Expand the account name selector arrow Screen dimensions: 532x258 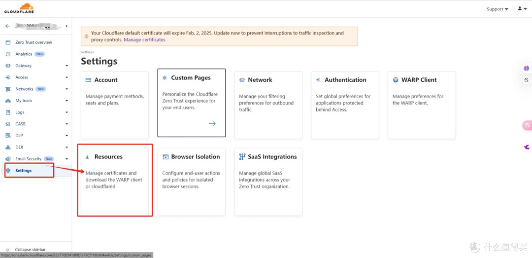66,26
